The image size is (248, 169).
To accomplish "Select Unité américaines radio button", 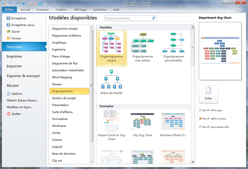I will point(200,118).
